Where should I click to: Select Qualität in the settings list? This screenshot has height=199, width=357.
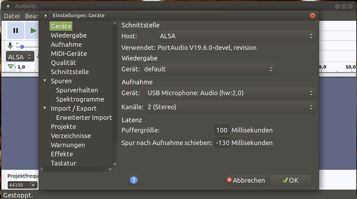click(63, 63)
